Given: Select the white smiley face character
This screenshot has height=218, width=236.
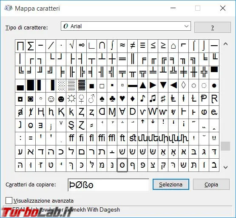Looking at the screenshot, I should point(51,99).
